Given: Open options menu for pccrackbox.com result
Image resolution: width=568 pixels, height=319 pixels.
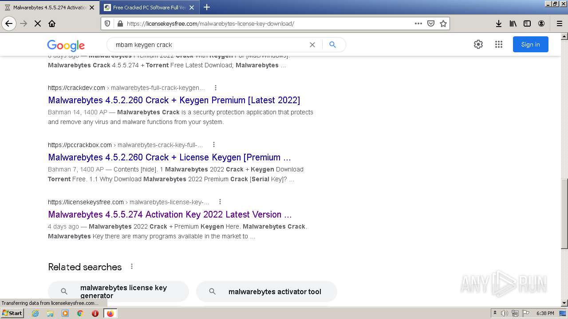Looking at the screenshot, I should pos(214,144).
